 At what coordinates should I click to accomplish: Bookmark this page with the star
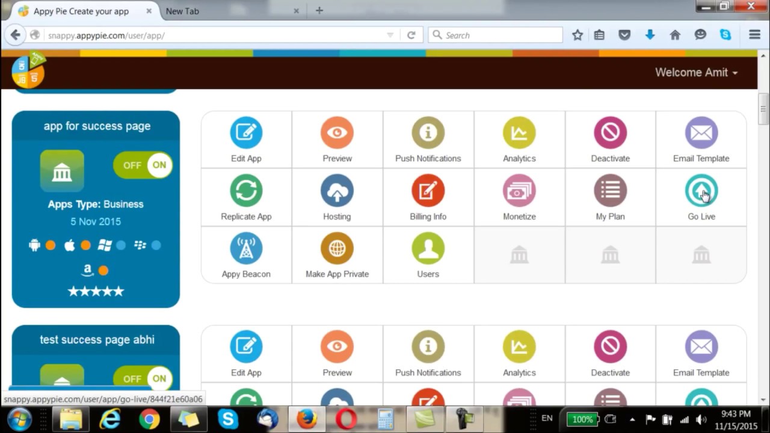pos(577,35)
